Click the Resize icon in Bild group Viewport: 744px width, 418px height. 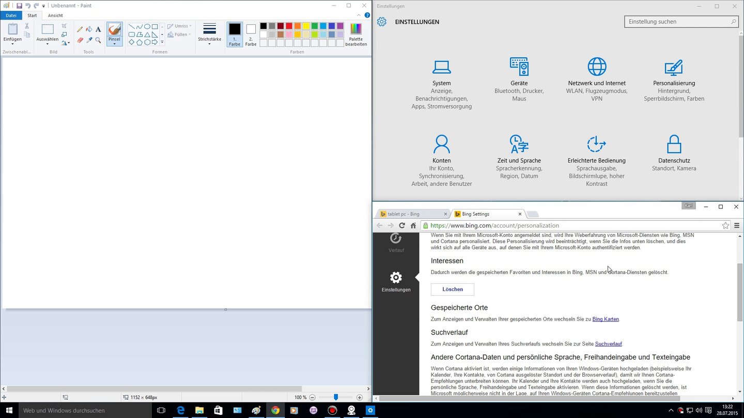click(64, 35)
